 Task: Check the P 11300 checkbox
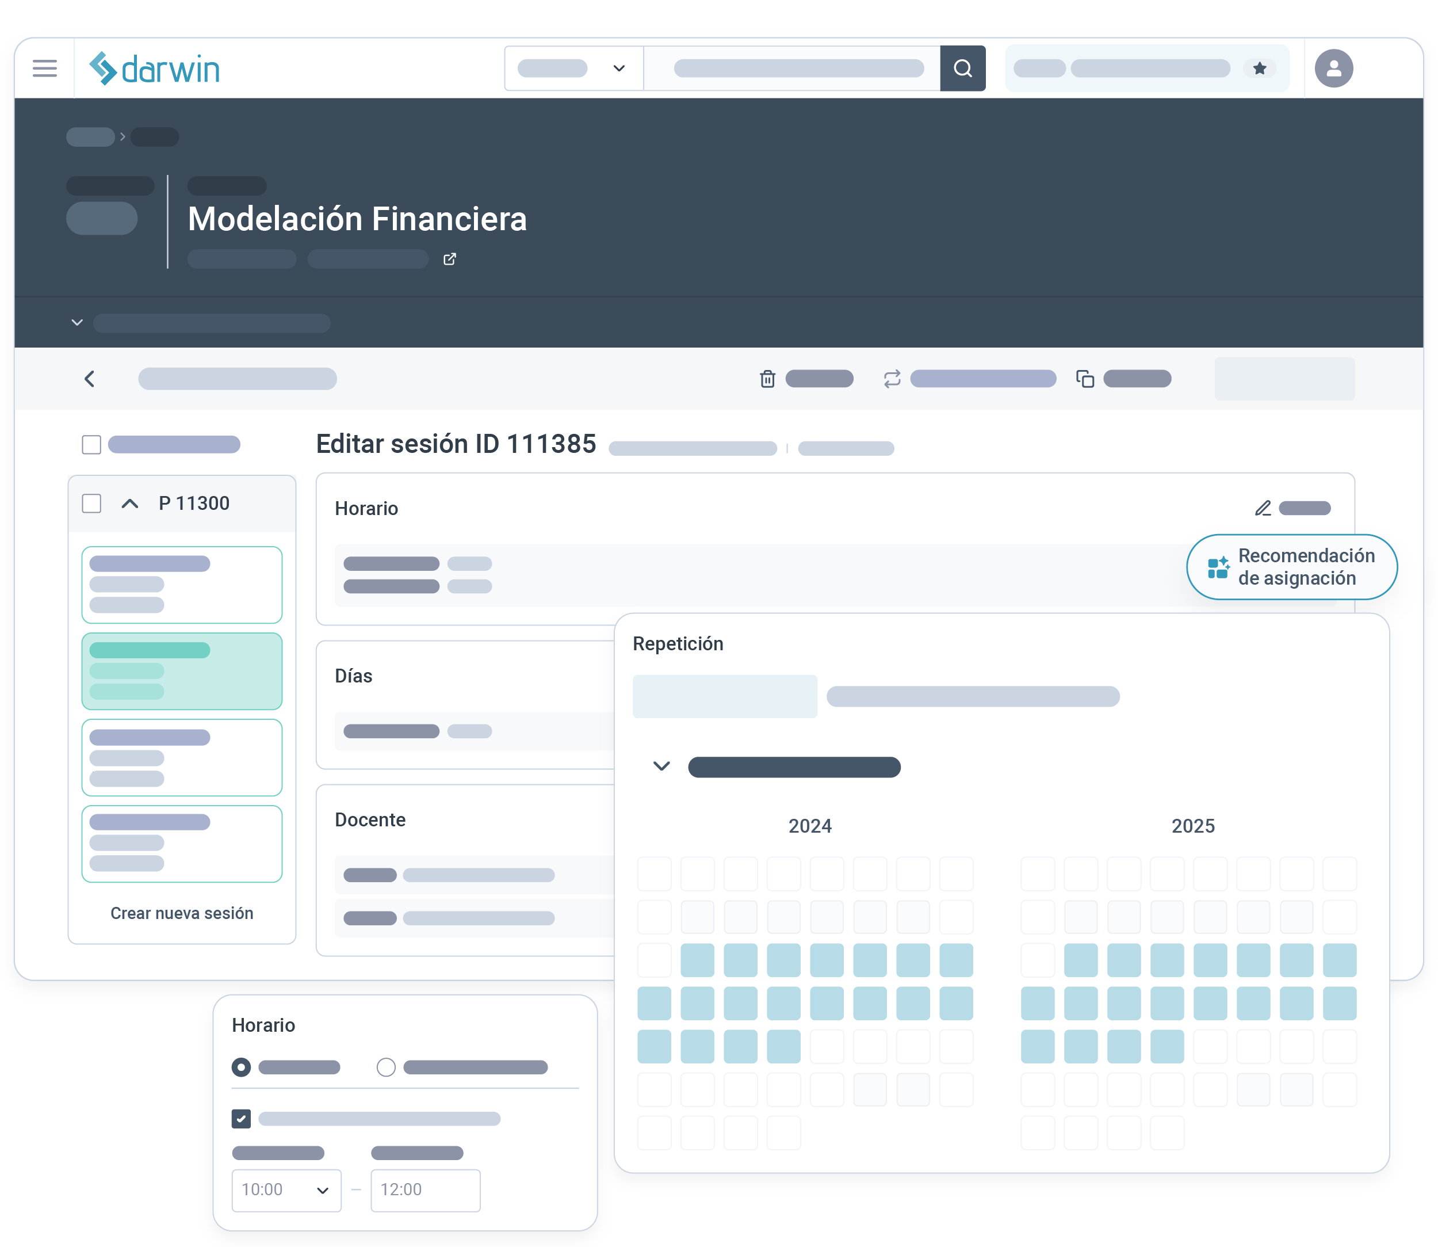pyautogui.click(x=91, y=503)
